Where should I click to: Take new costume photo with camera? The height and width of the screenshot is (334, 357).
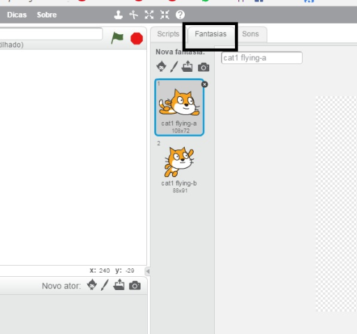coord(204,67)
